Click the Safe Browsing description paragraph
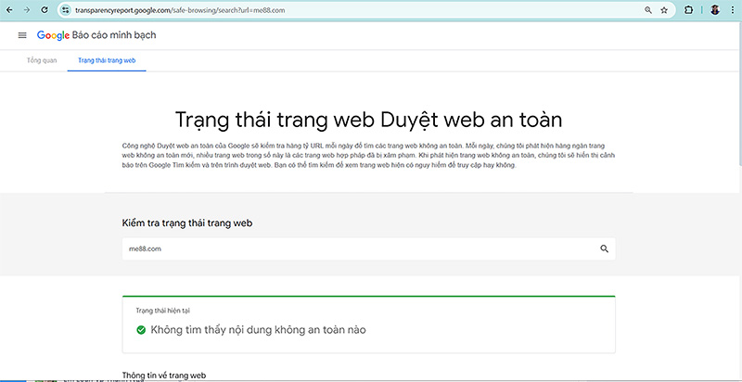This screenshot has width=742, height=382. tap(368, 156)
